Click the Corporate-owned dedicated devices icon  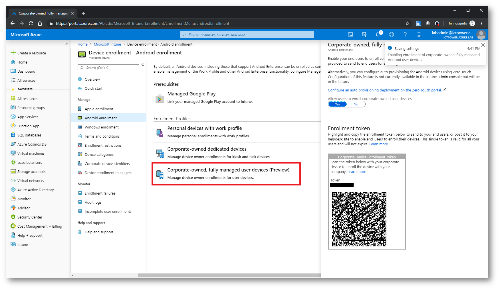coord(160,154)
